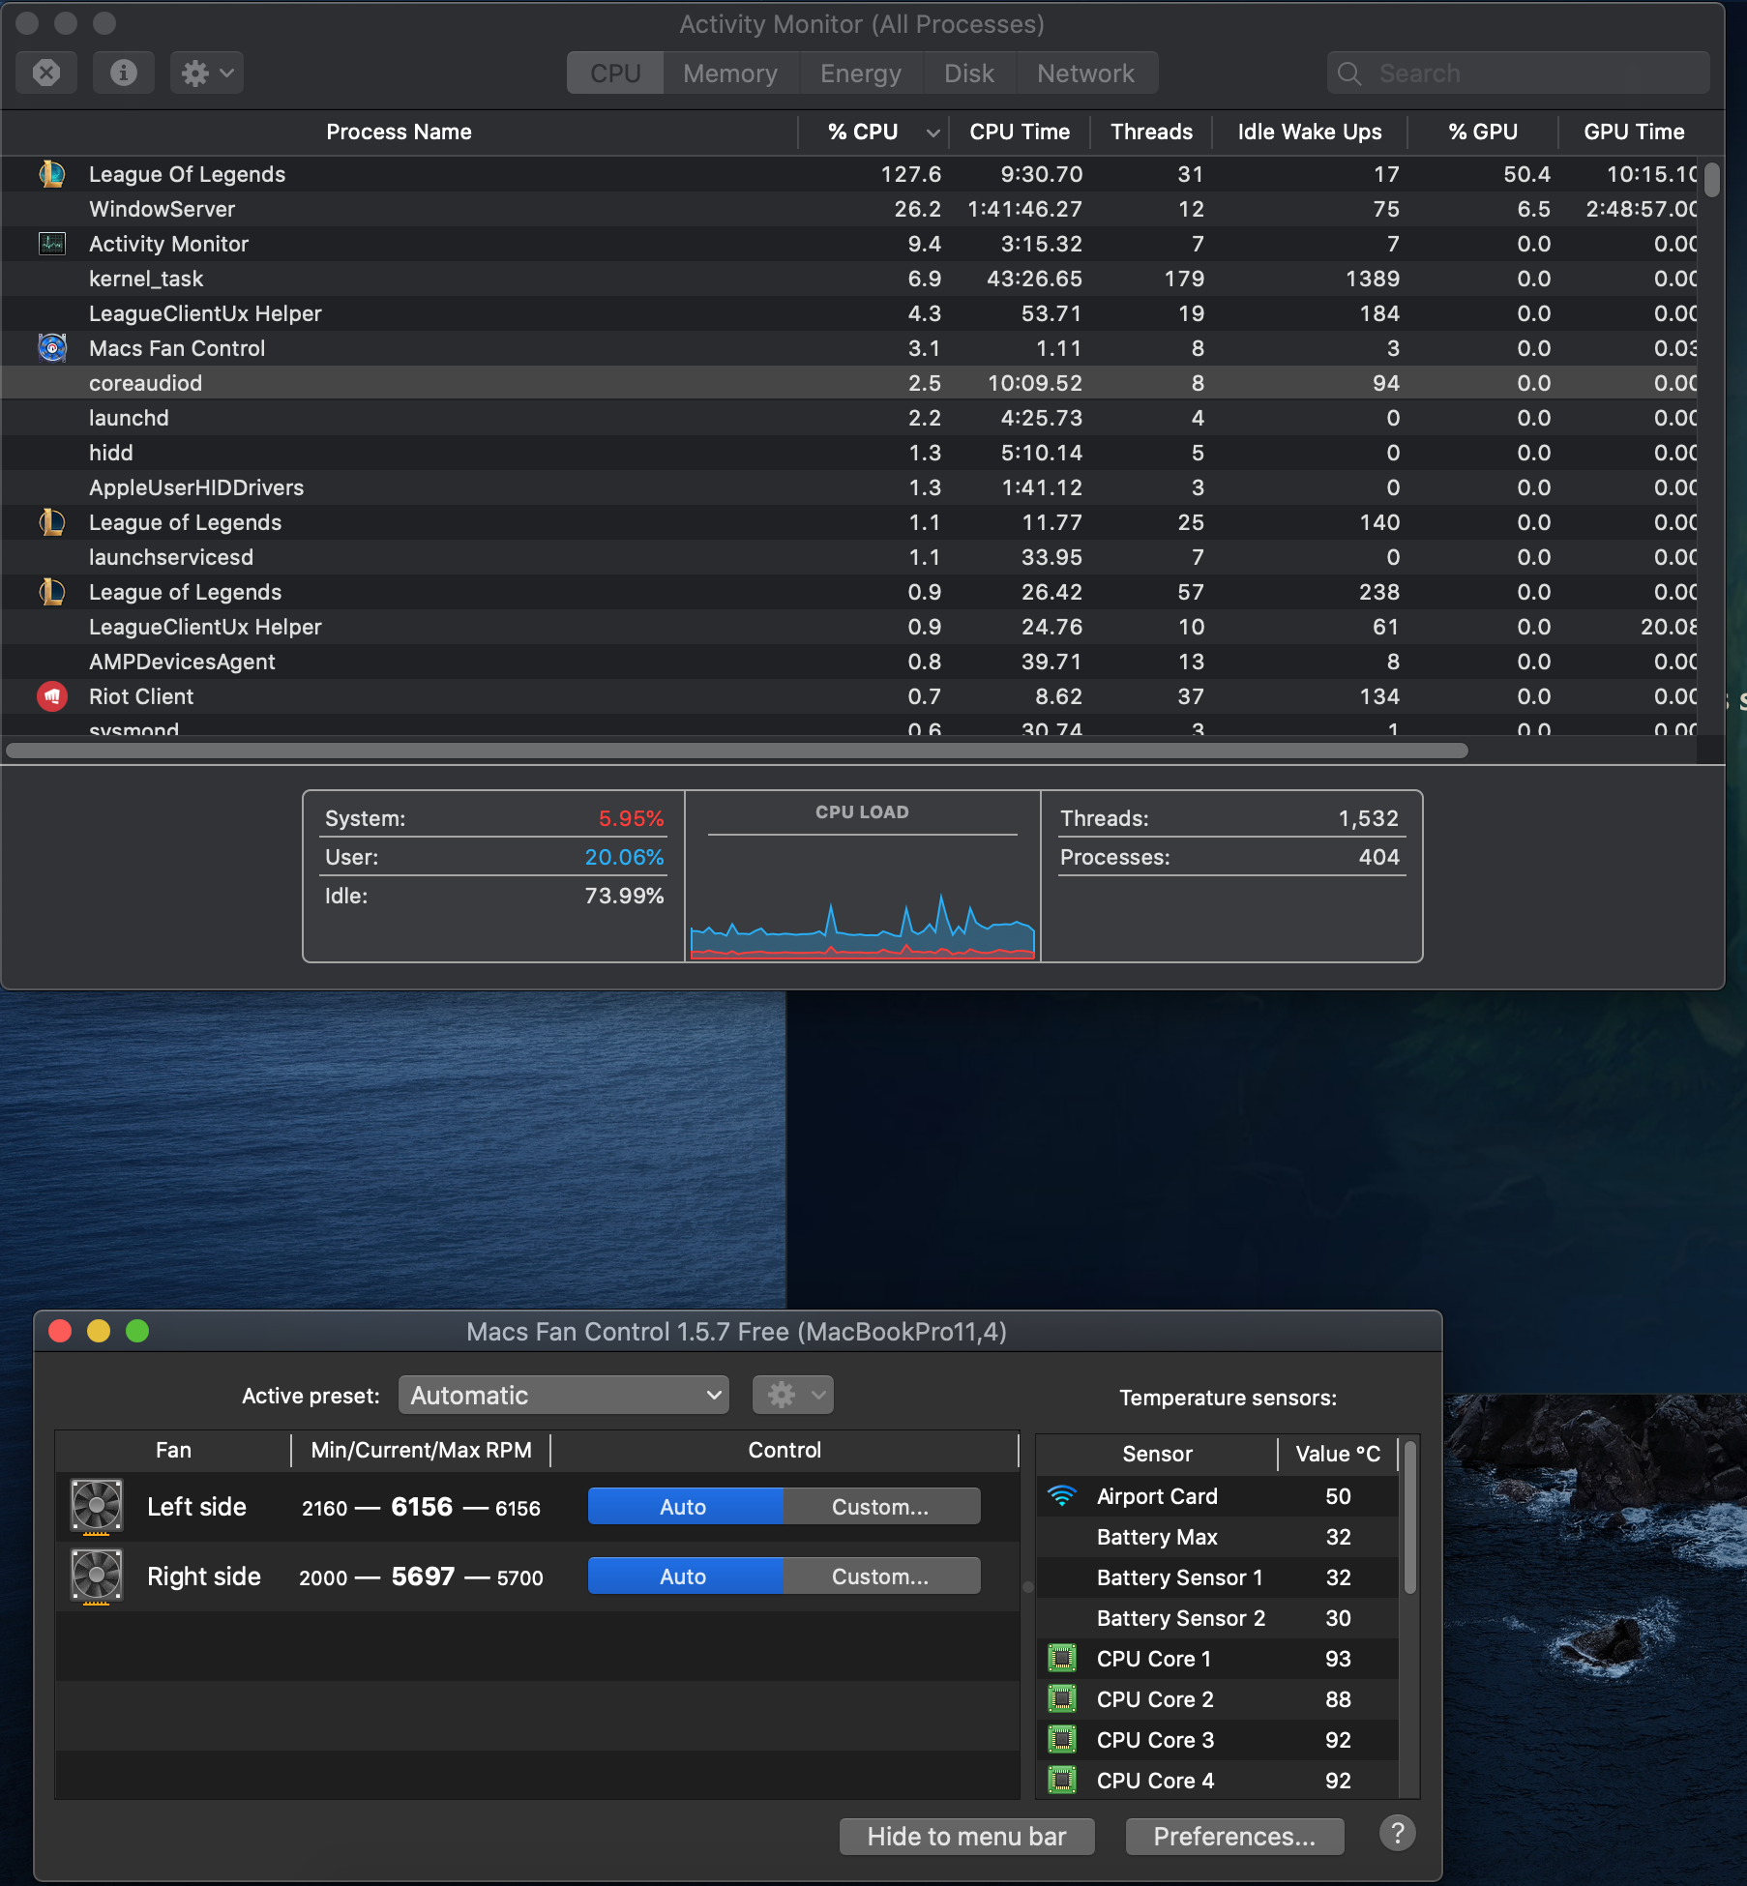Click the CPU Core 4 chip icon
The height and width of the screenshot is (1886, 1747).
click(x=1062, y=1781)
